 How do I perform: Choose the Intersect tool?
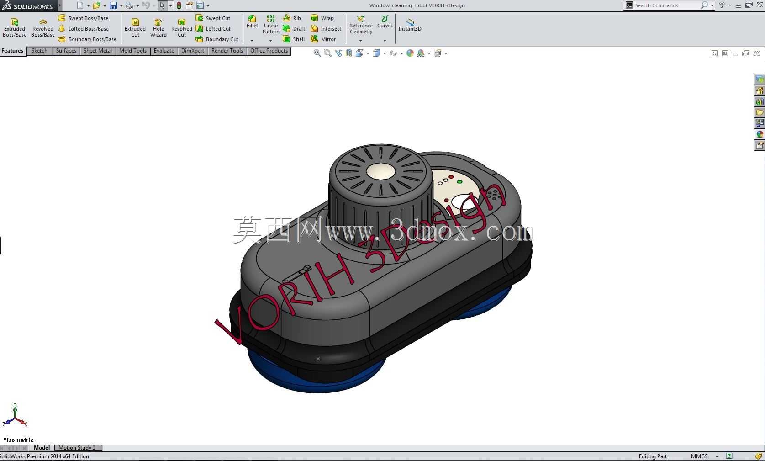(x=326, y=29)
